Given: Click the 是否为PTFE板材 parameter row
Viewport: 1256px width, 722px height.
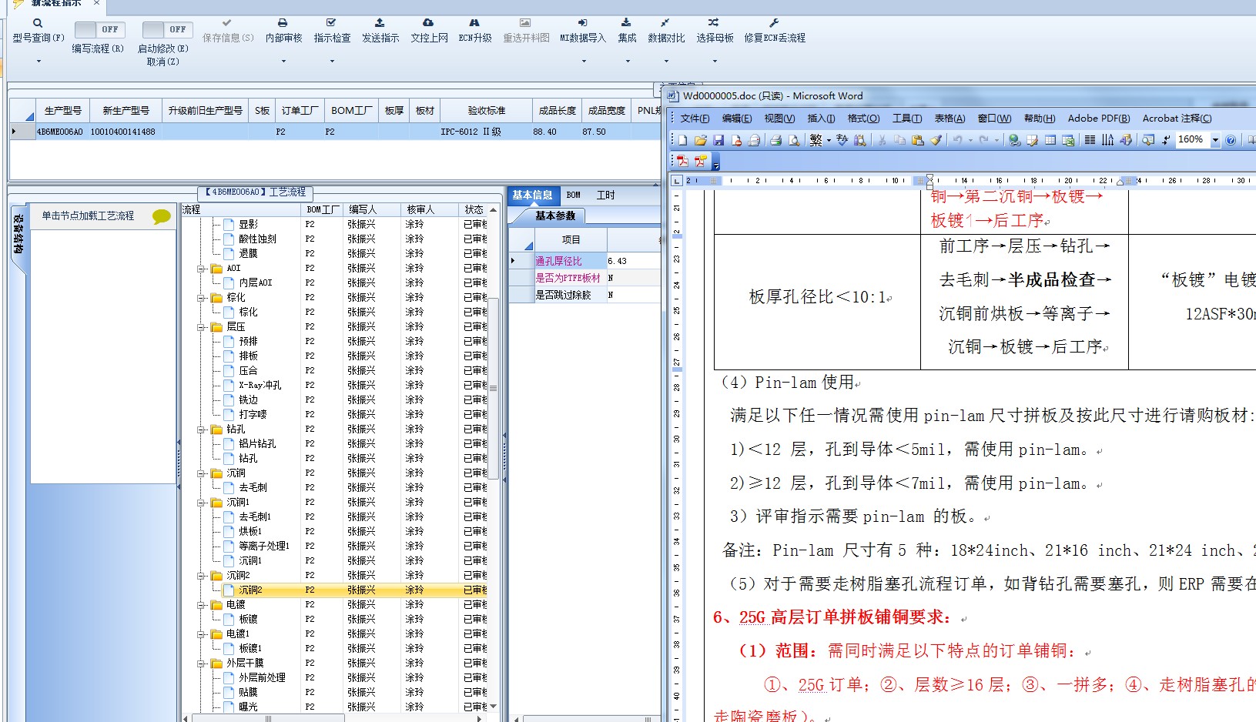Looking at the screenshot, I should (584, 278).
